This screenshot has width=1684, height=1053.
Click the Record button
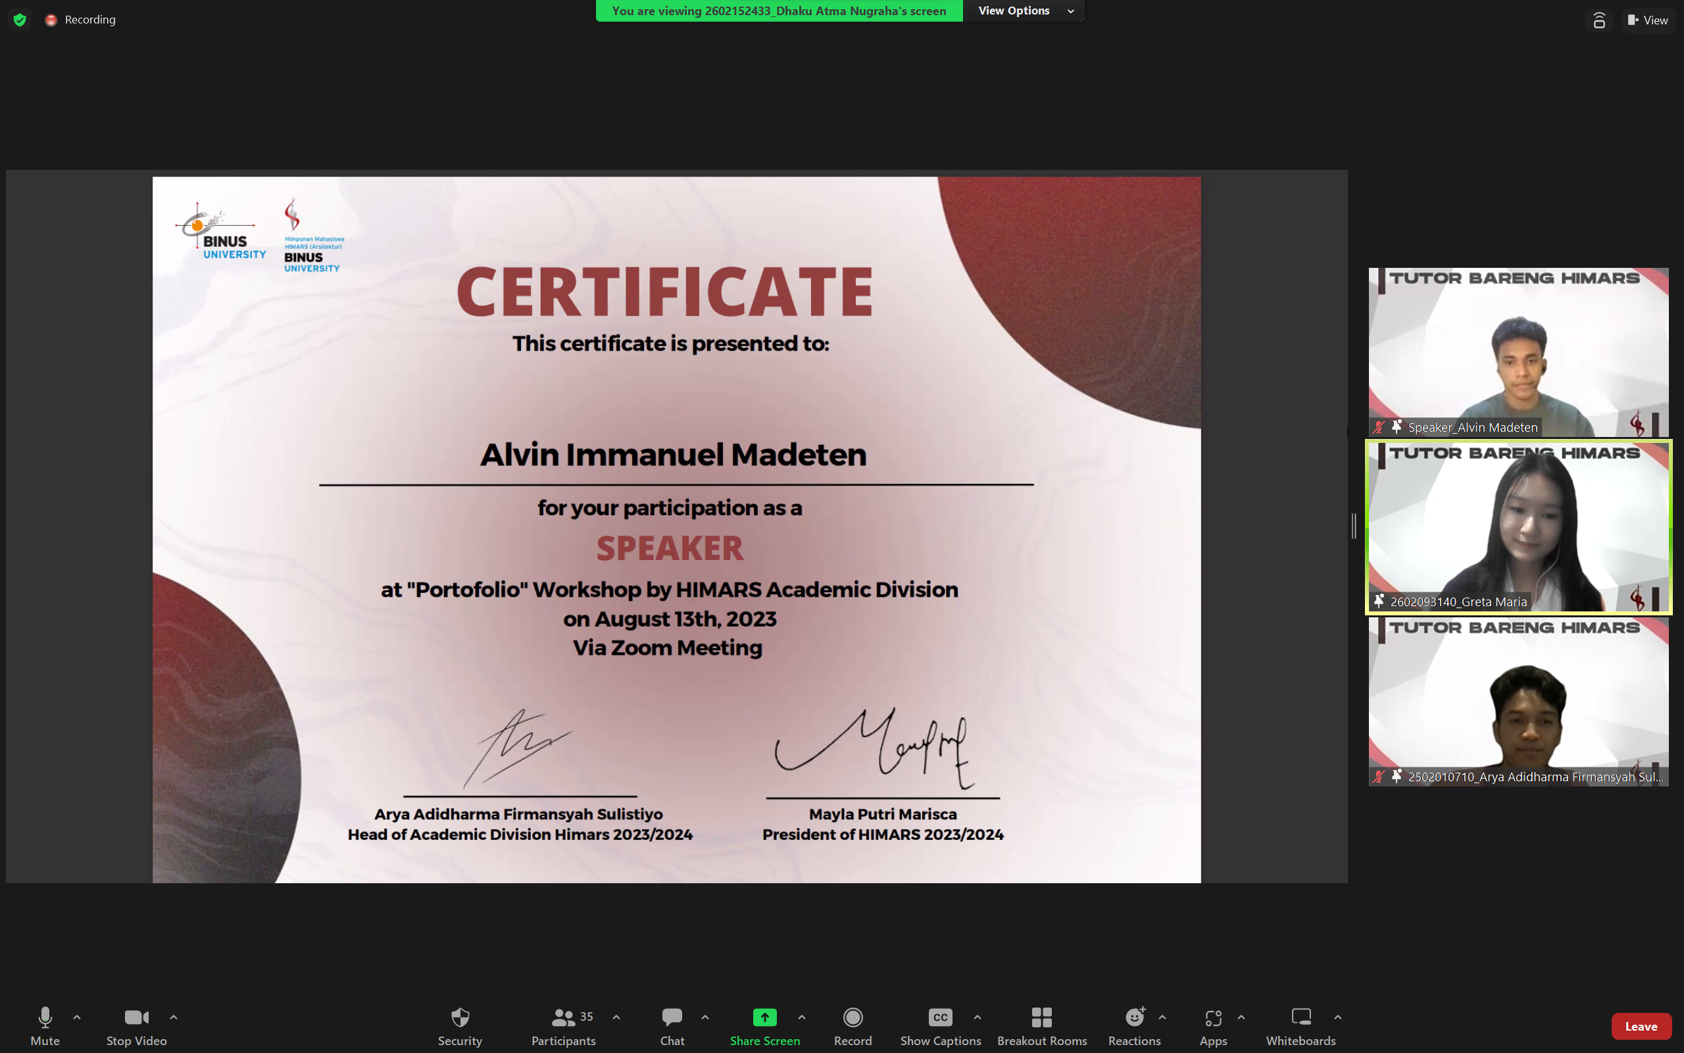853,1026
